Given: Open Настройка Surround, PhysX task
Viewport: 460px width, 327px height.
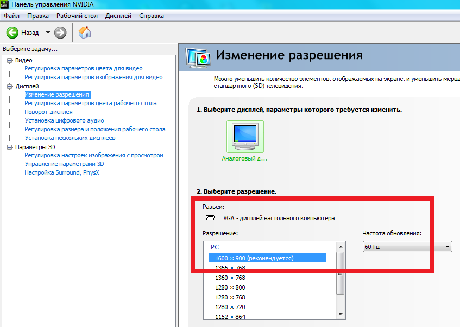Looking at the screenshot, I should click(61, 172).
